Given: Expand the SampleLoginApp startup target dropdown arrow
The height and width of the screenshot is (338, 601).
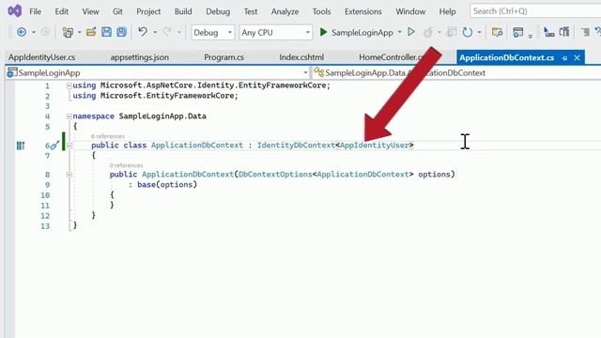Looking at the screenshot, I should 399,32.
